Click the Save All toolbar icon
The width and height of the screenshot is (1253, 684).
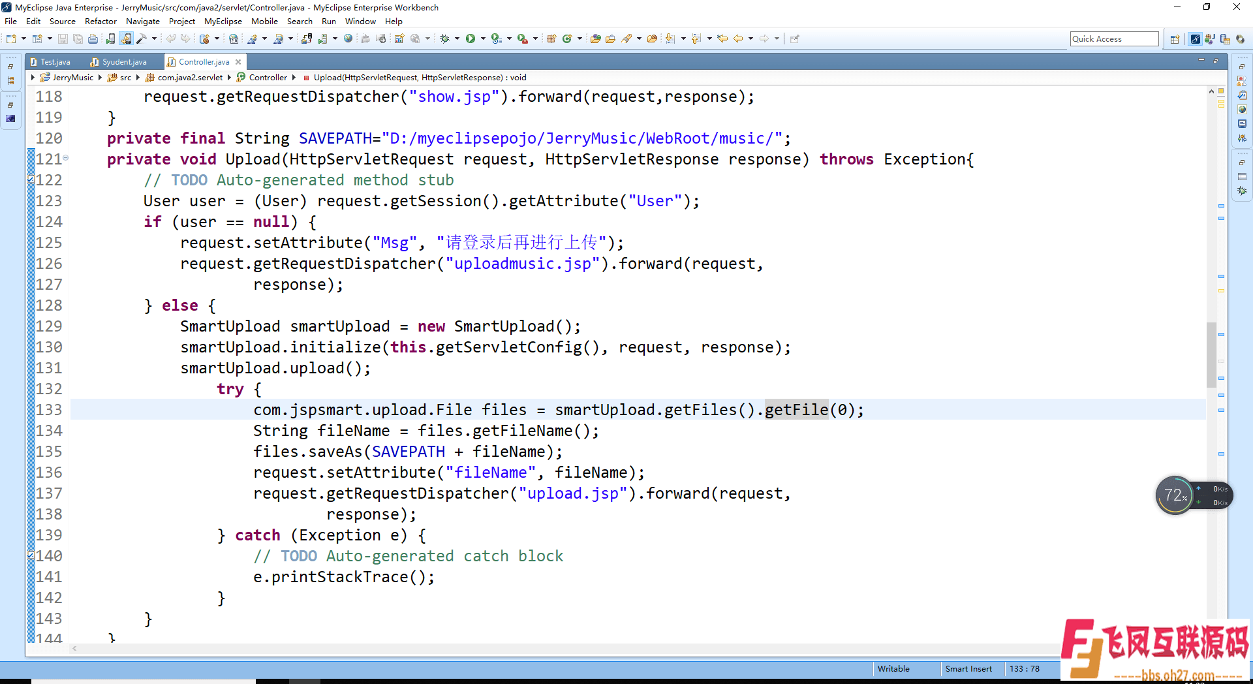78,39
